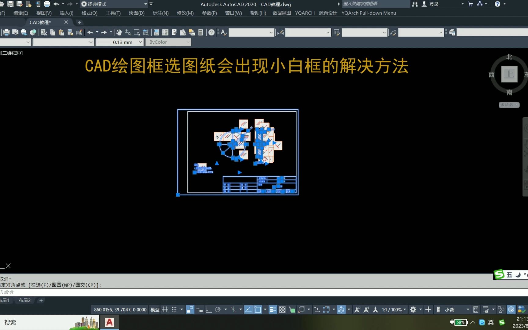The width and height of the screenshot is (528, 330).
Task: Open the QuickCalc calculator icon
Action: pos(201,32)
